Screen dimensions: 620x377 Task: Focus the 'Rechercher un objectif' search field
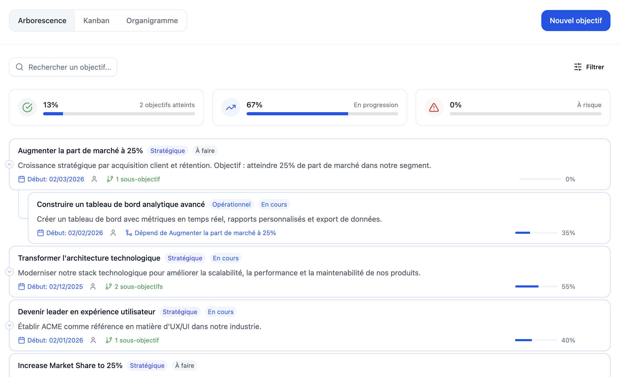point(70,67)
